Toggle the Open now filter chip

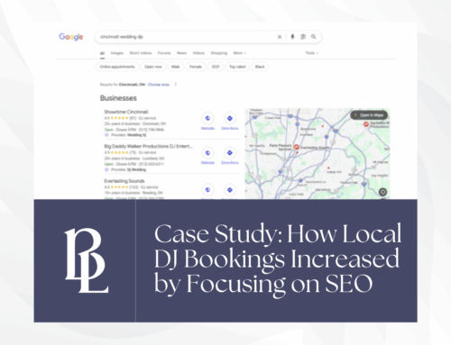pos(153,67)
